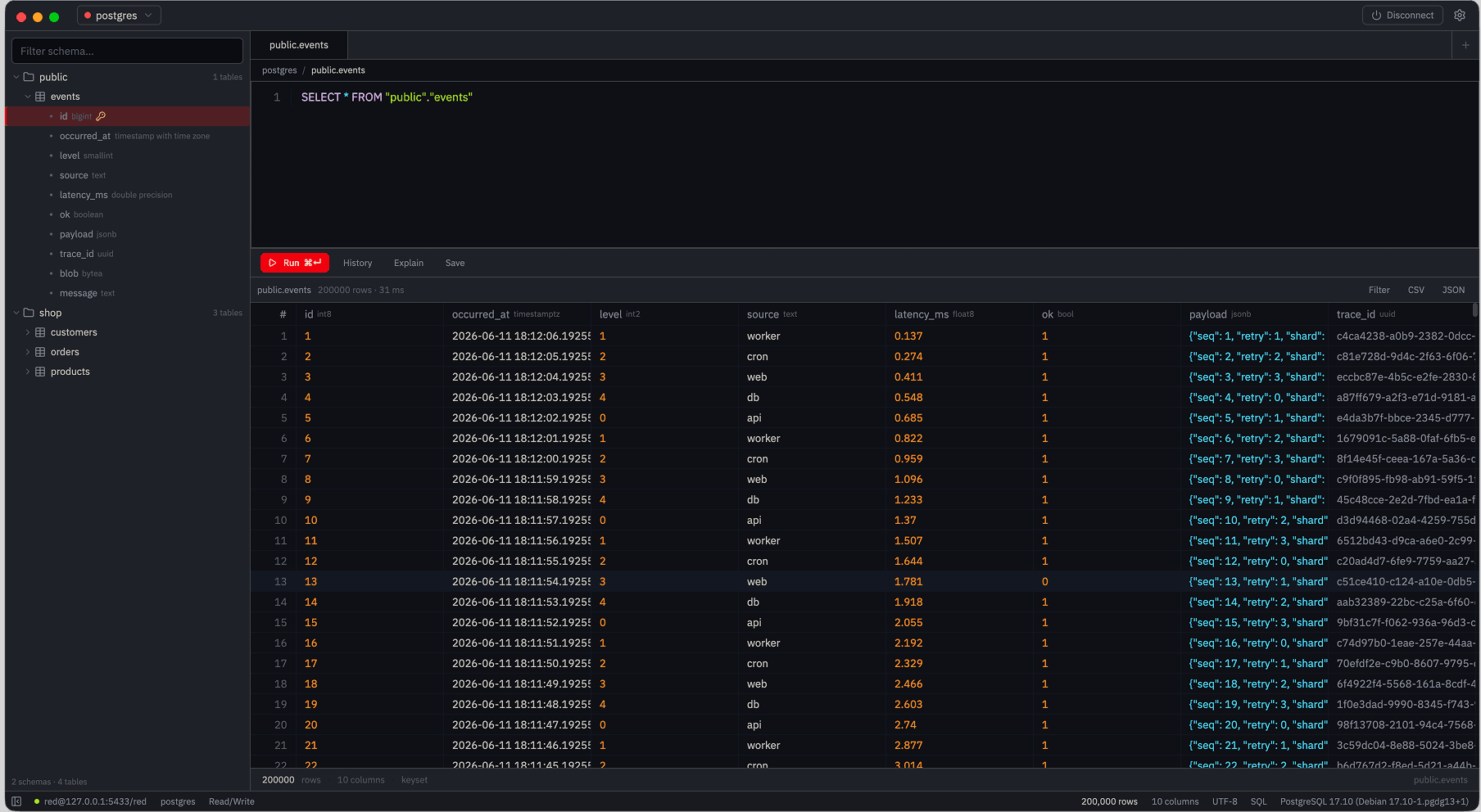Image resolution: width=1481 pixels, height=812 pixels.
Task: Toggle the sidebar panel icon in status bar
Action: (16, 801)
